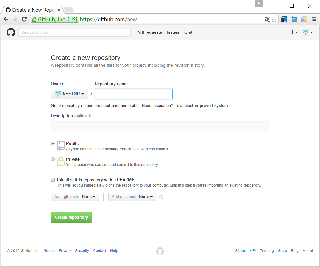This screenshot has height=267, width=320.
Task: Open the user avatar account dropdown
Action: (x=308, y=32)
